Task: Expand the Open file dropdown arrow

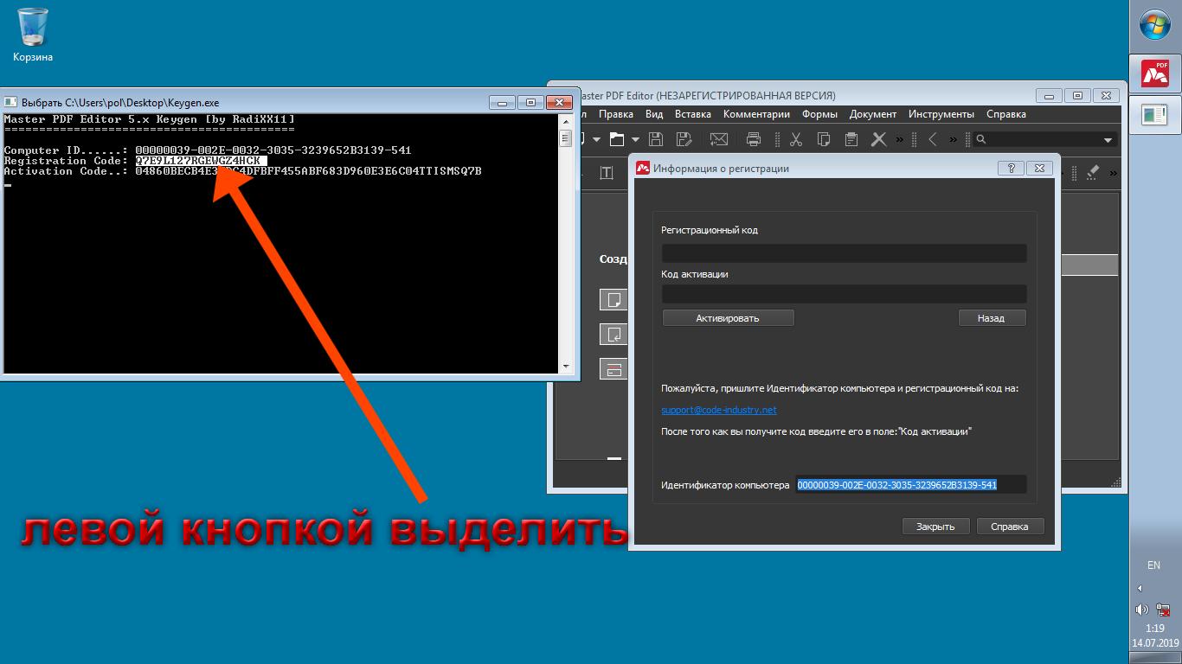Action: point(635,139)
